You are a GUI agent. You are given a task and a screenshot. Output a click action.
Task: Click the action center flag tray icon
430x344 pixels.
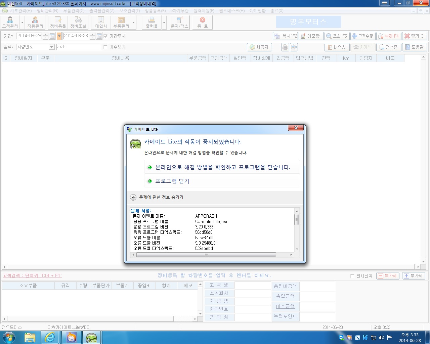[390, 338]
